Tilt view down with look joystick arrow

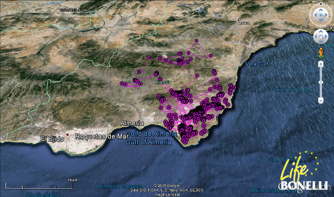[x=321, y=20]
